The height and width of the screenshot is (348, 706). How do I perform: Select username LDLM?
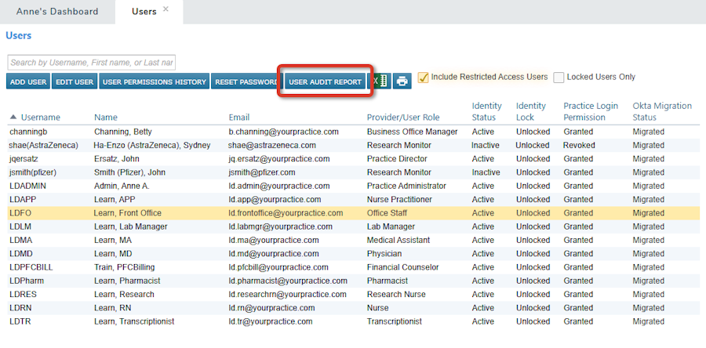pos(20,227)
